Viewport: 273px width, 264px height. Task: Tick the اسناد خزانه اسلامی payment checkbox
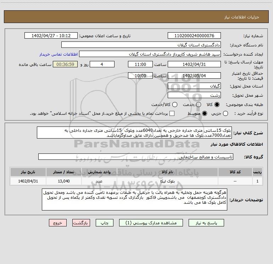[x=172, y=113]
